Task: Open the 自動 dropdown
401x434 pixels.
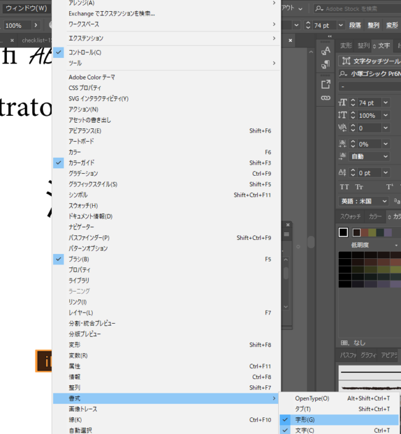Action: coord(386,156)
